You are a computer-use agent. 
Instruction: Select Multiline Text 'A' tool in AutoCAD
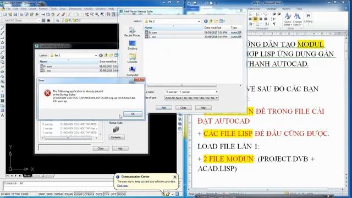2,115
